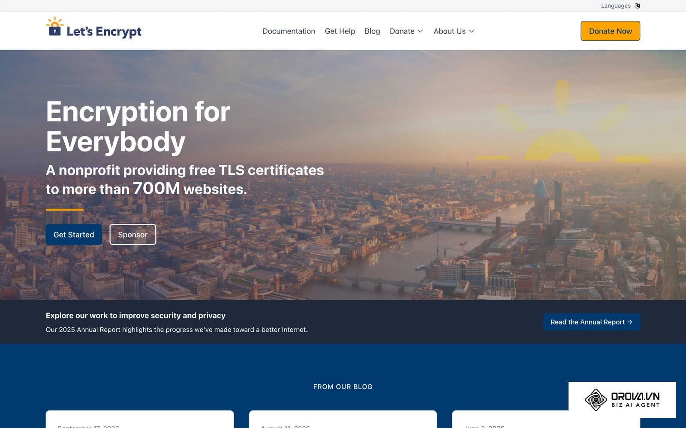
Task: Click the '700M websites' tagline text
Action: [185, 179]
